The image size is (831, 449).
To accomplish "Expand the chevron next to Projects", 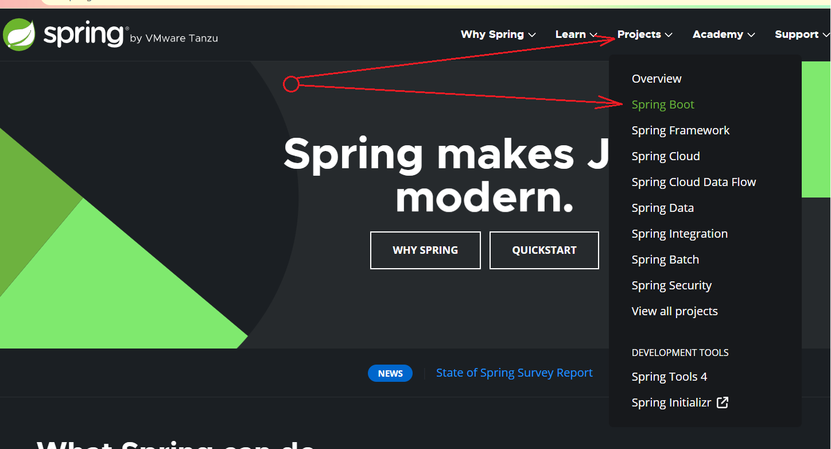I will click(669, 35).
